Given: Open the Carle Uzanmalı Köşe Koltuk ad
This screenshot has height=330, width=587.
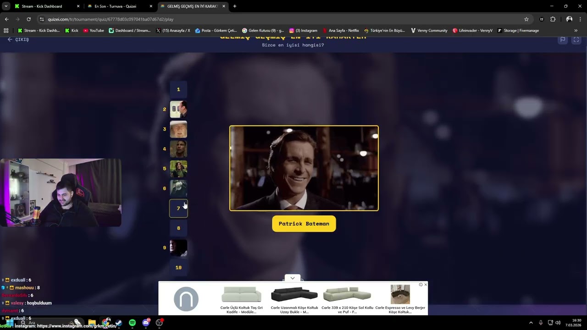Looking at the screenshot, I should (294, 299).
